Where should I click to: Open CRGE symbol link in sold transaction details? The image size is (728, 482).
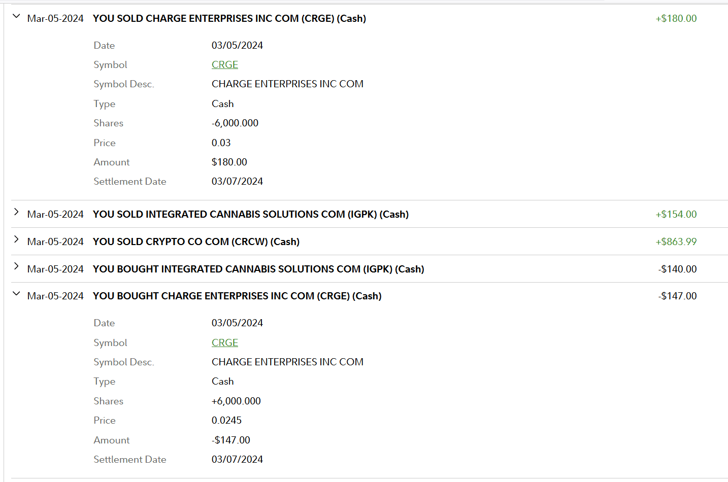tap(225, 65)
